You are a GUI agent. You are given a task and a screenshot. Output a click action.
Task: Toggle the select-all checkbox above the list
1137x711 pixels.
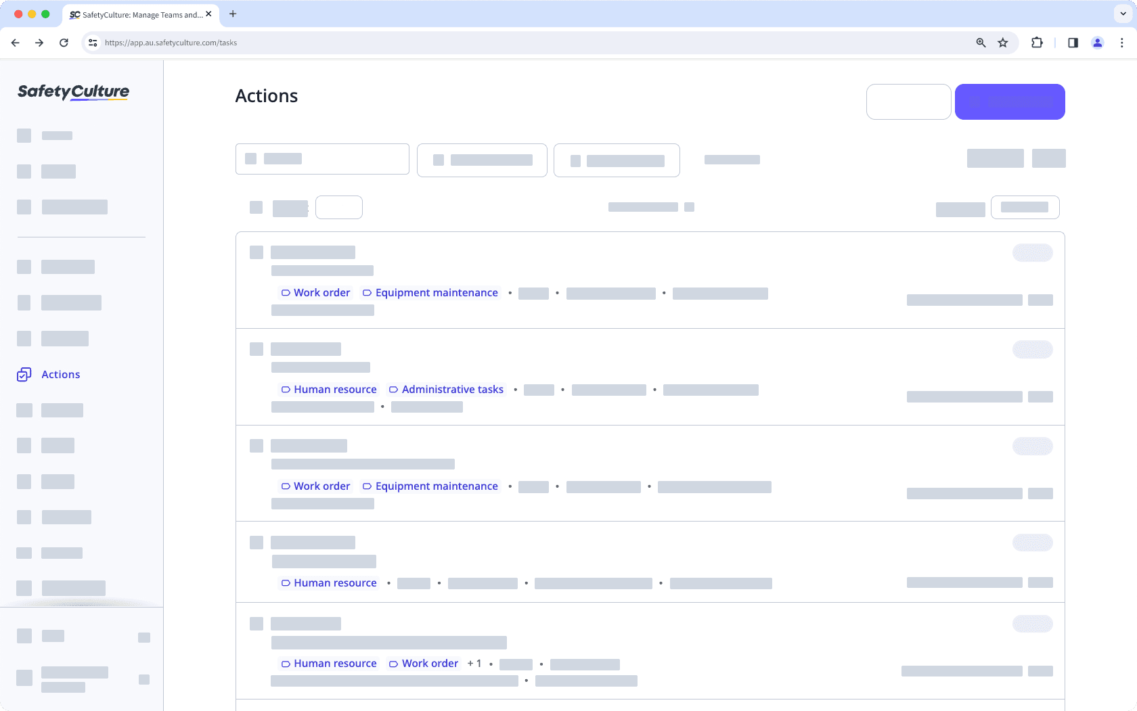click(256, 208)
